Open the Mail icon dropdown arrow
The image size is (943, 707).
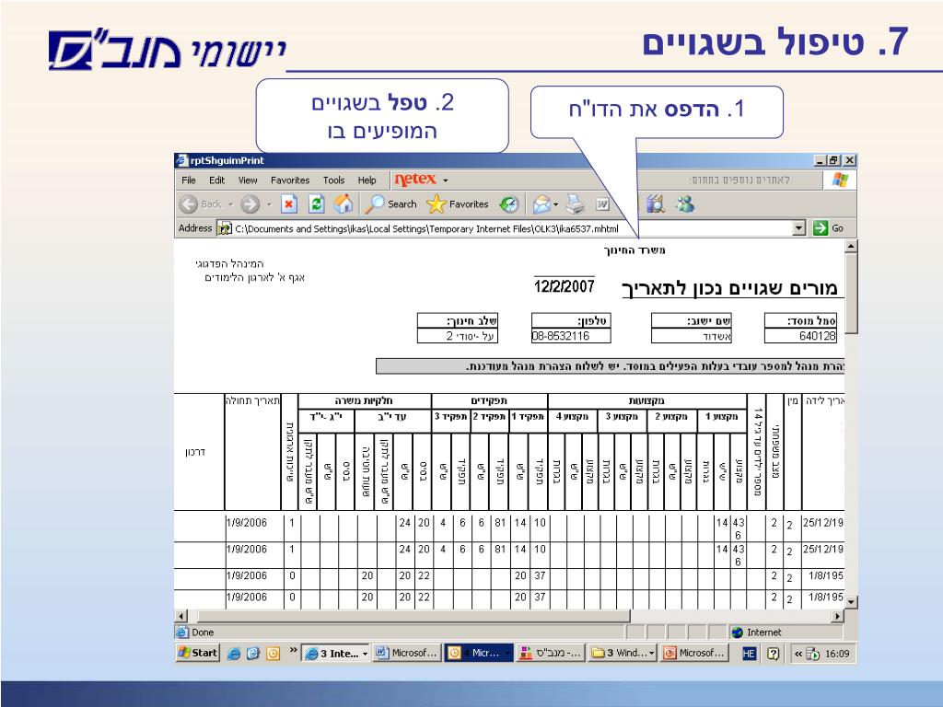[555, 204]
